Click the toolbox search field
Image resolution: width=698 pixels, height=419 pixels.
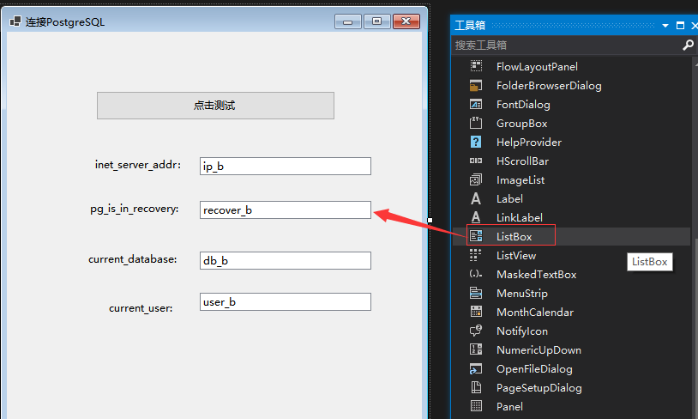tap(568, 45)
